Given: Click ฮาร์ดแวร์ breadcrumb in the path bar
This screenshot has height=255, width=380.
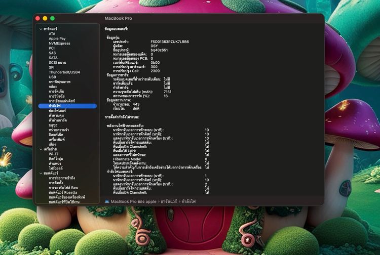Looking at the screenshot, I should pos(169,201).
